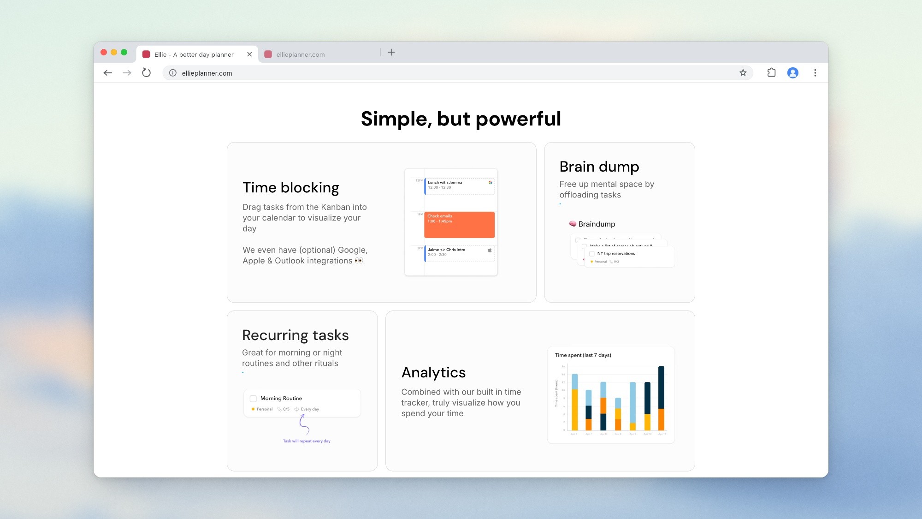Click the Simple, but powerful title
The height and width of the screenshot is (519, 922).
(x=461, y=119)
